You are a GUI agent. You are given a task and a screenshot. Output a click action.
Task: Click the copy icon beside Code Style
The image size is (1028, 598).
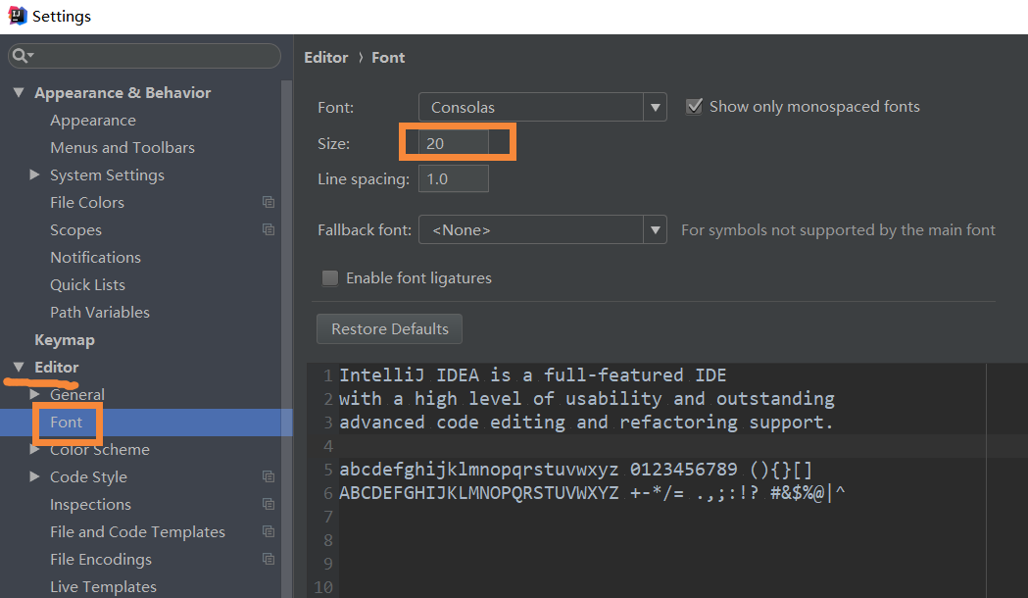[269, 476]
